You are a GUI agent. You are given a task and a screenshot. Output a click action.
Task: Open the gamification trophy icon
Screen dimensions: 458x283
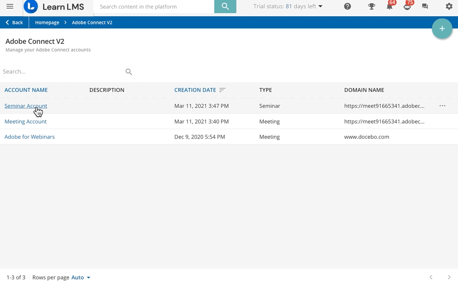click(372, 6)
